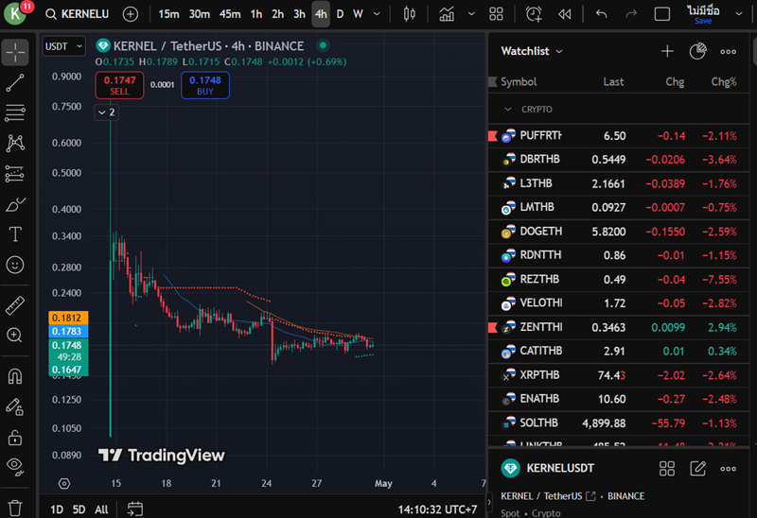
Task: Select the 5D date range
Action: pos(79,509)
